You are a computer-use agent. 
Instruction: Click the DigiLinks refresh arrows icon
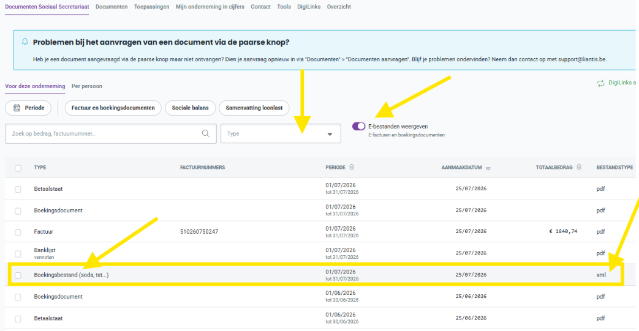pyautogui.click(x=600, y=83)
